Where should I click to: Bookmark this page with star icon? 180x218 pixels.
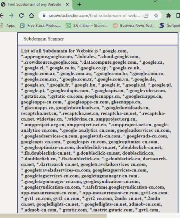point(156,16)
